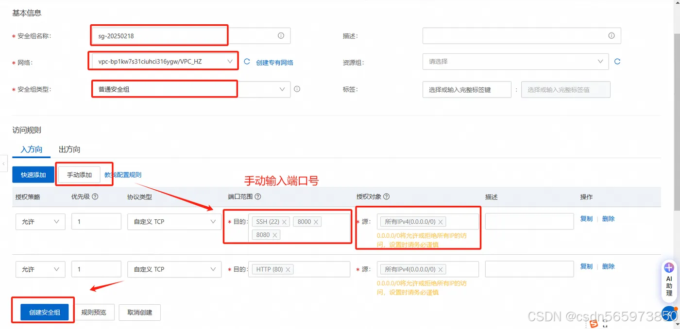Open the 创建专有网络 link
This screenshot has width=680, height=329.
click(274, 63)
